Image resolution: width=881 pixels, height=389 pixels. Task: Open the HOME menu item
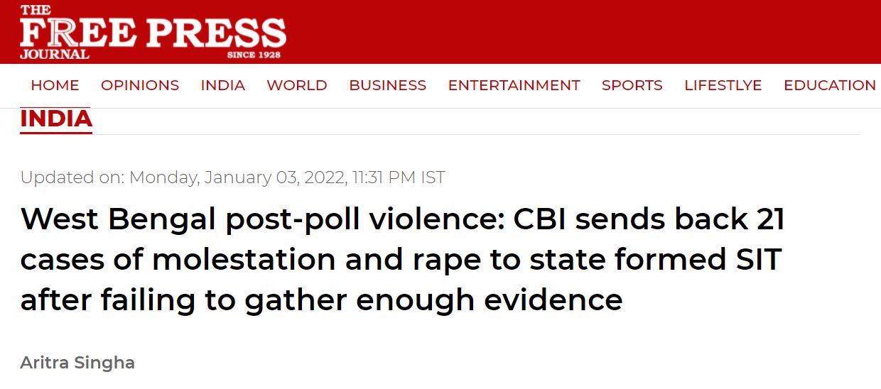[55, 85]
